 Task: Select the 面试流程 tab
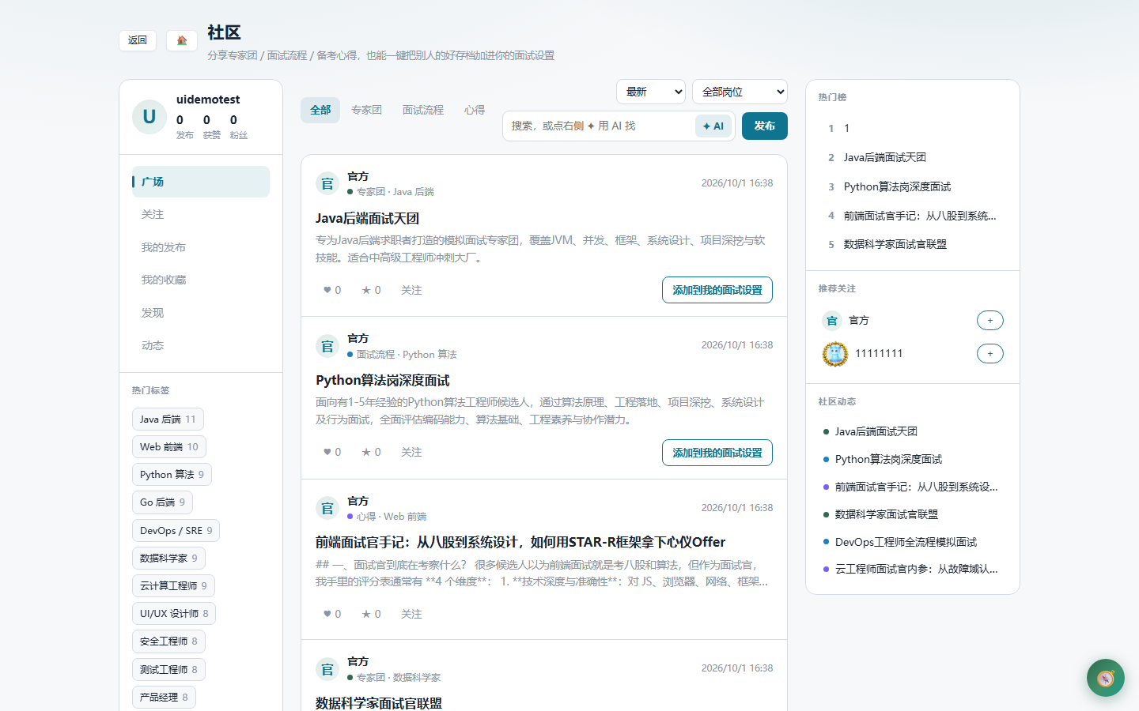tap(423, 110)
